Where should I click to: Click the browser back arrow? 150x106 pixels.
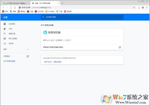pos(3,7)
